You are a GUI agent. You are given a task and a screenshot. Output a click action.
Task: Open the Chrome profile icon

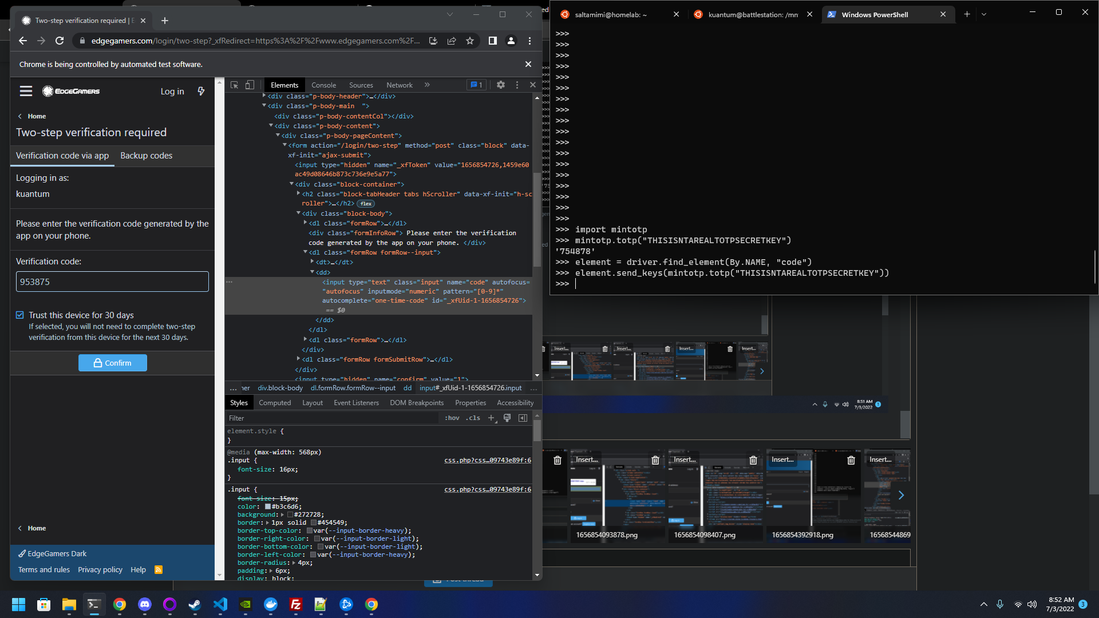pos(511,41)
